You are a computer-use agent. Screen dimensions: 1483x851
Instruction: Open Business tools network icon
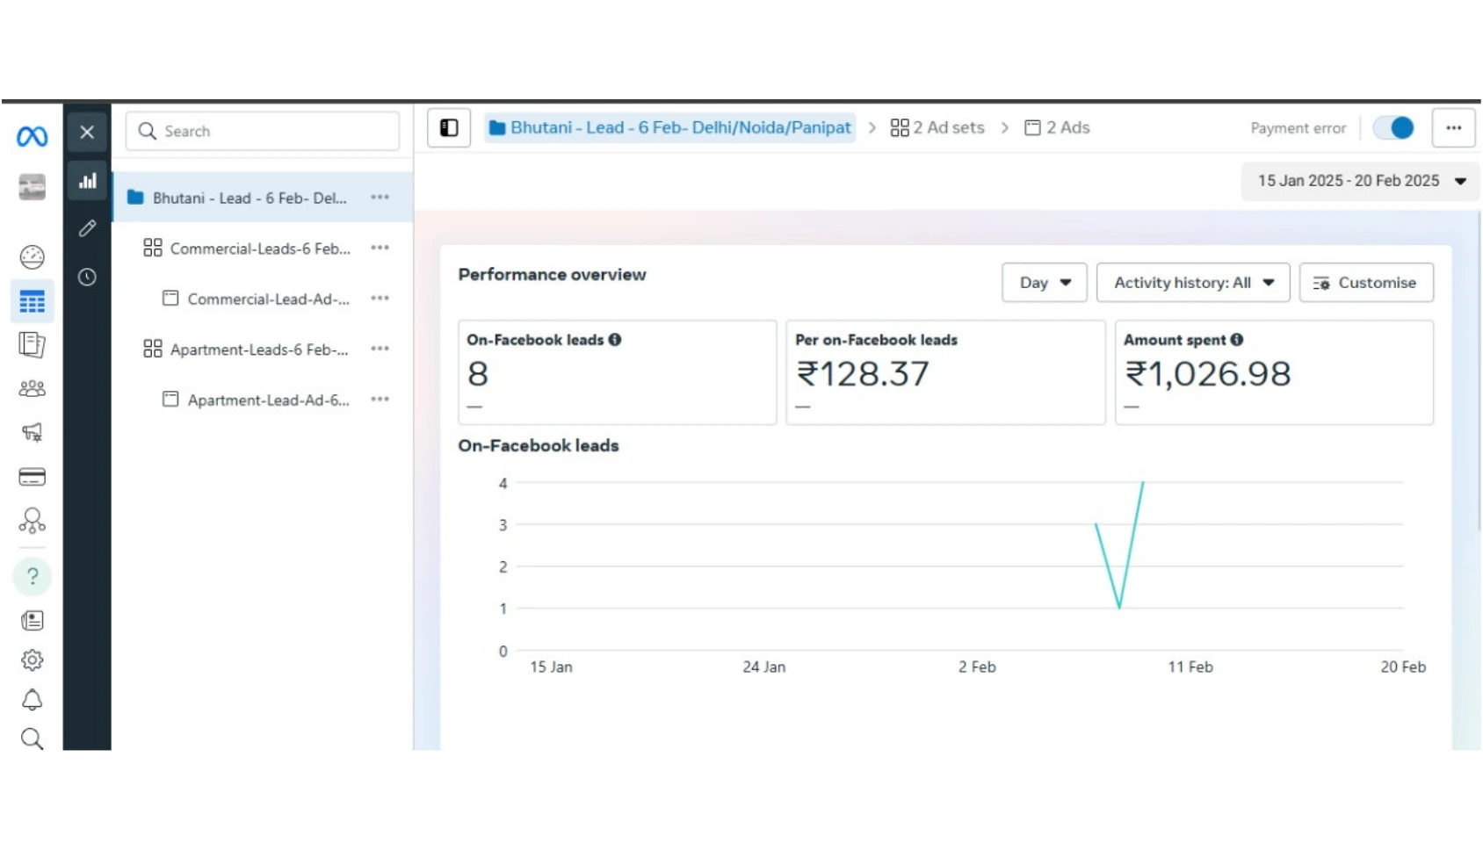click(32, 521)
